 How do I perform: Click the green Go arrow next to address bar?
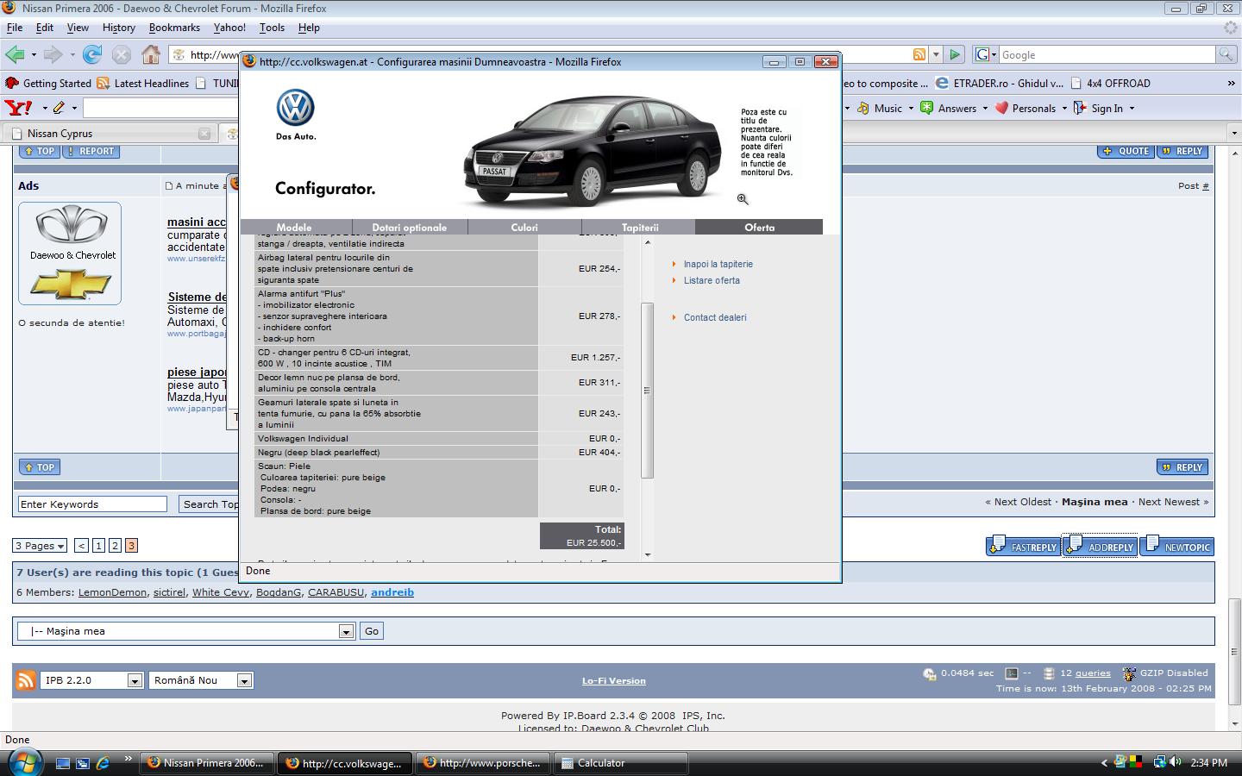[x=955, y=54]
